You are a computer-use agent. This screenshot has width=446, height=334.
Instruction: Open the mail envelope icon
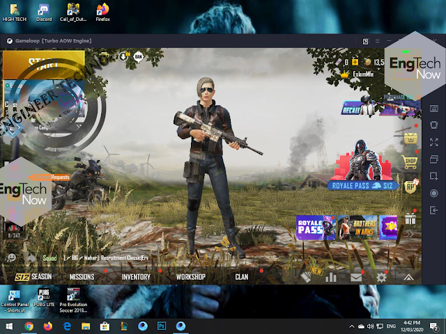[356, 277]
